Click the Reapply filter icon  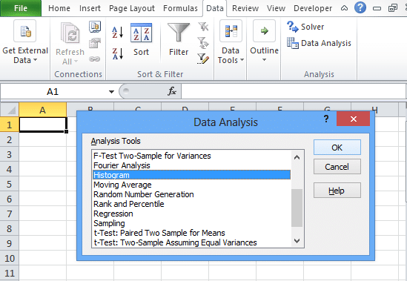(x=203, y=43)
